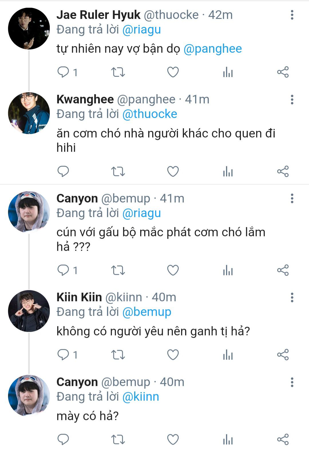This screenshot has width=309, height=452.
Task: Like Kwanghee's tweet
Action: coord(173,171)
